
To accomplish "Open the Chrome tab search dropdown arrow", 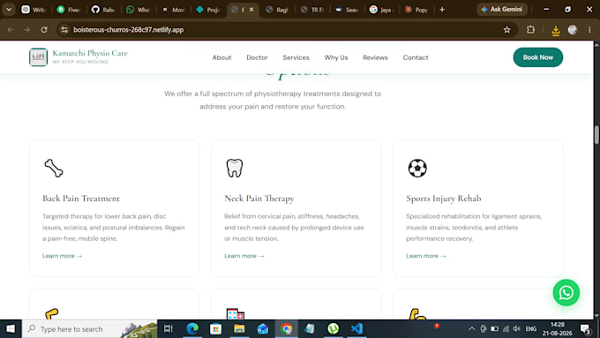I will pyautogui.click(x=9, y=9).
